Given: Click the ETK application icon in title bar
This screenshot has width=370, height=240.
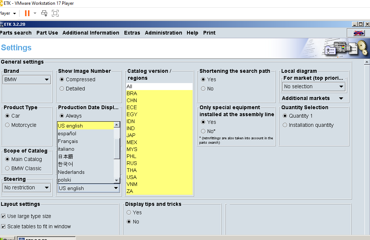Looking at the screenshot, I should (x=1, y=24).
